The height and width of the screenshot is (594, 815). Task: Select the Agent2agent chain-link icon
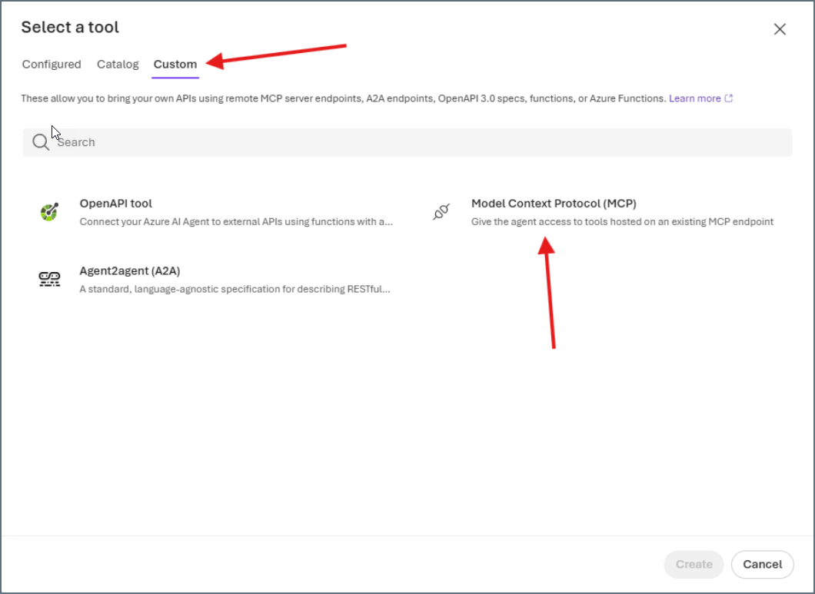[49, 279]
